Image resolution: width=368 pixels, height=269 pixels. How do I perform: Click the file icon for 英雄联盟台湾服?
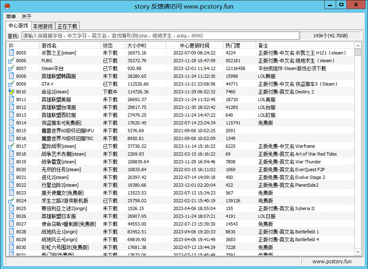coord(11,107)
